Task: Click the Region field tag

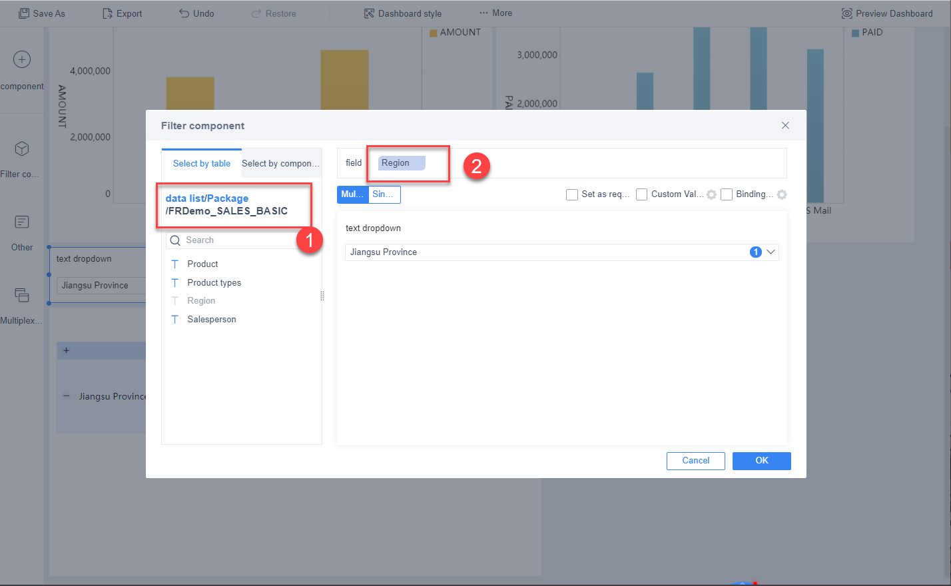Action: pos(402,163)
